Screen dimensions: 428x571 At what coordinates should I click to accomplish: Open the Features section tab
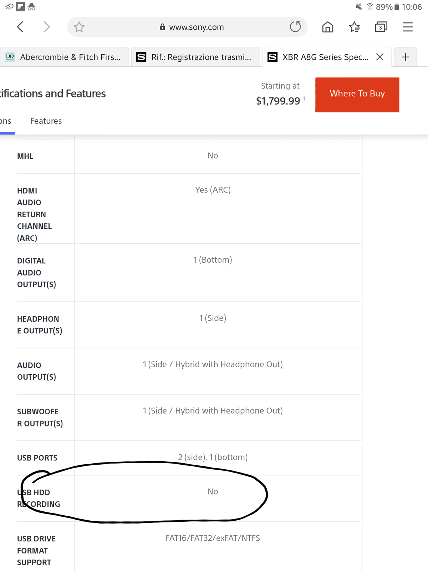coord(46,121)
